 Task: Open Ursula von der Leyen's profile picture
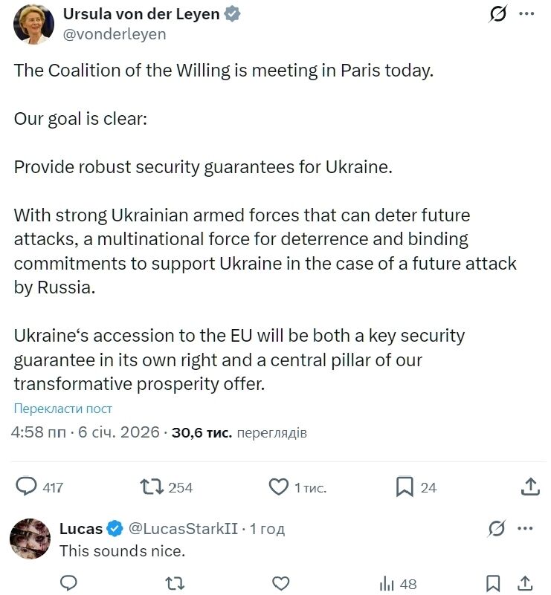pos(33,24)
